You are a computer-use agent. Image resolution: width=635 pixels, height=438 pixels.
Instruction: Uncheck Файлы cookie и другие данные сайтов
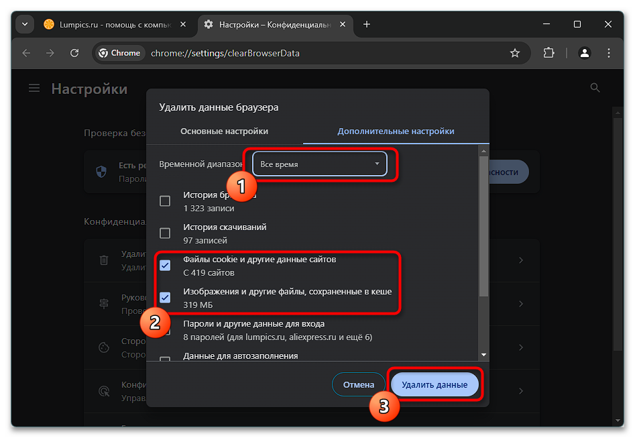(165, 266)
